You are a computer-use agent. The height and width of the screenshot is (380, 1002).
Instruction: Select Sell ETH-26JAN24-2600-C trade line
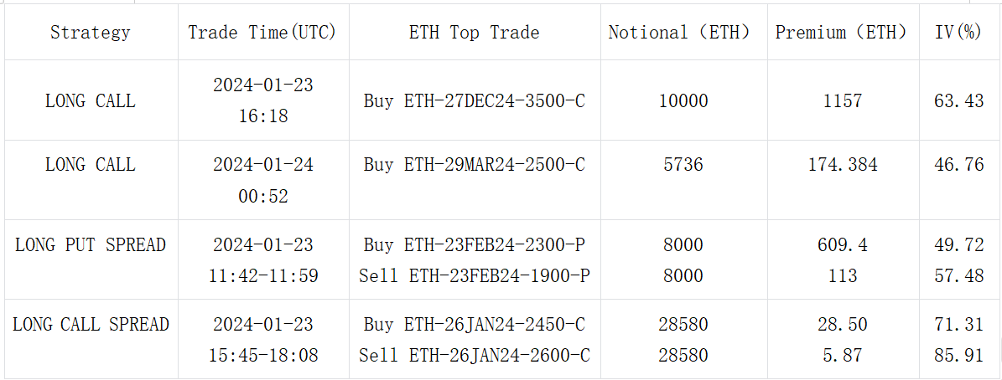[474, 356]
